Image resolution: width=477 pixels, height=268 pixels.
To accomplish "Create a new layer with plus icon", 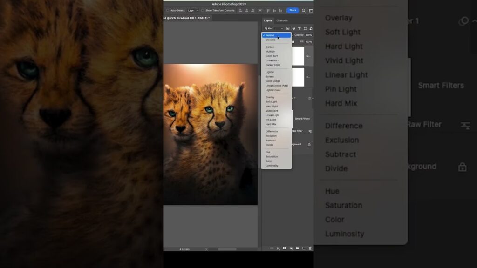I will click(304, 248).
